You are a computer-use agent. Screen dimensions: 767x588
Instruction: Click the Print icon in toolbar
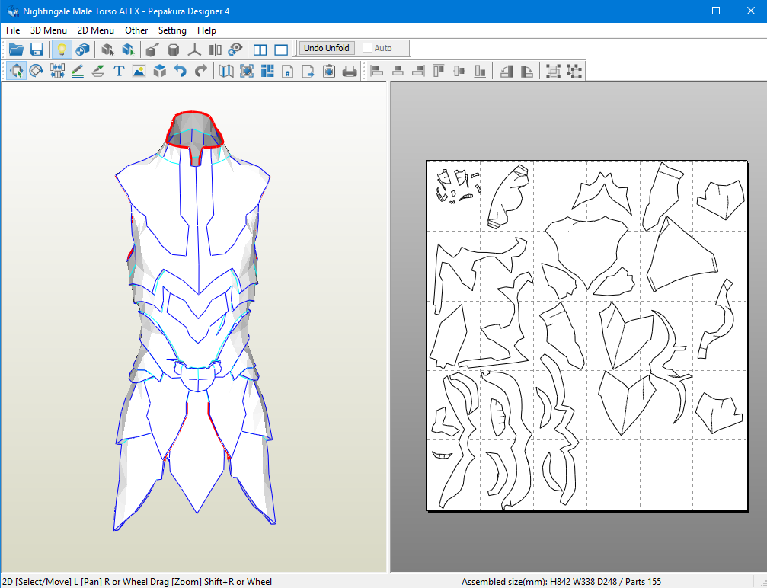(350, 71)
